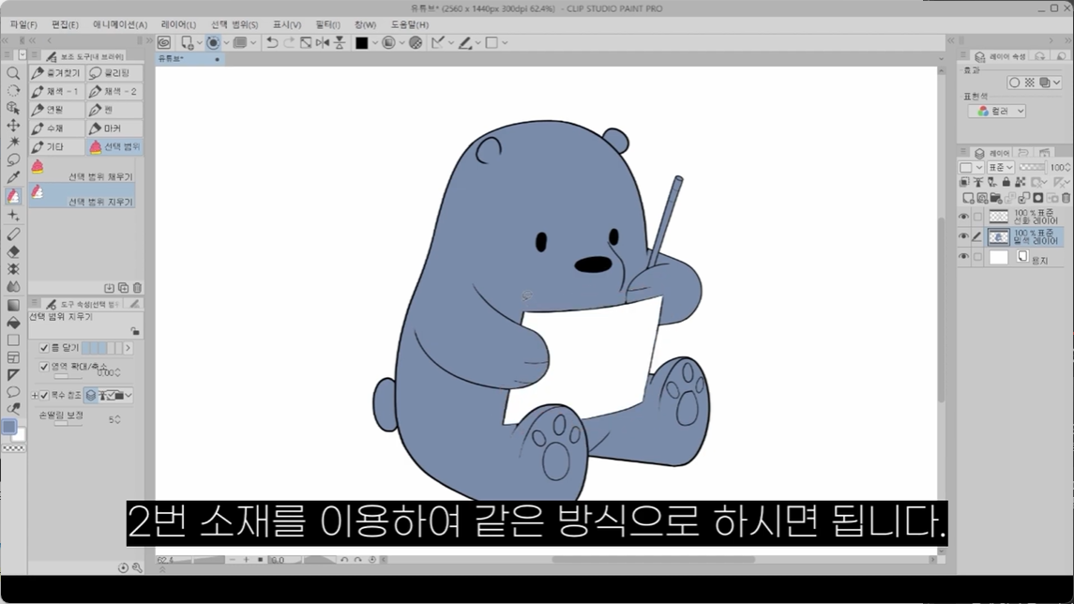Image resolution: width=1074 pixels, height=604 pixels.
Task: Open the 파일(F) menu
Action: pyautogui.click(x=23, y=24)
